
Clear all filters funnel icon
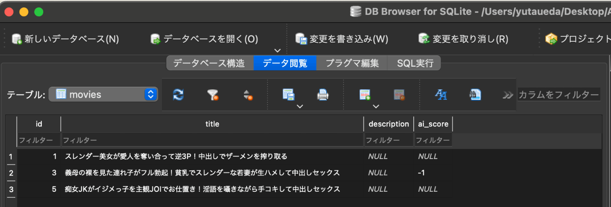tap(213, 95)
